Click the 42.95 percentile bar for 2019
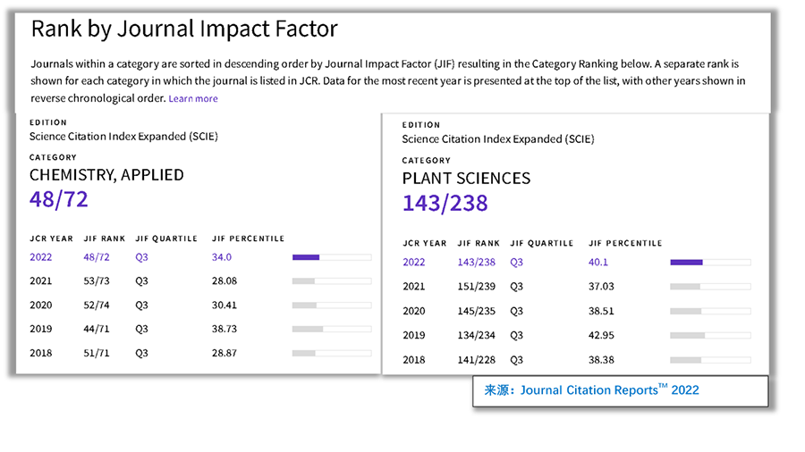The height and width of the screenshot is (452, 805). click(x=710, y=335)
